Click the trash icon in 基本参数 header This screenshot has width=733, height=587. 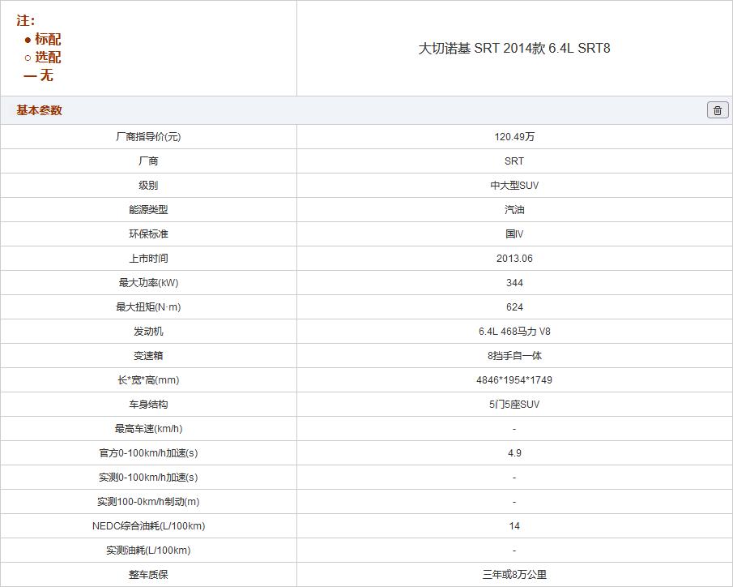(x=718, y=110)
